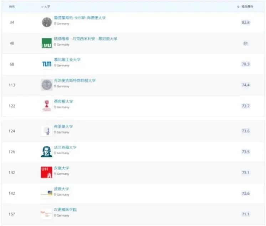Sort by university column header arrow
Screen dimensions: 266x226
(42, 7)
